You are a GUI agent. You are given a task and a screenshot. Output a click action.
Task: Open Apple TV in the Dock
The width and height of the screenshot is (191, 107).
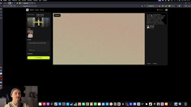coord(52,104)
